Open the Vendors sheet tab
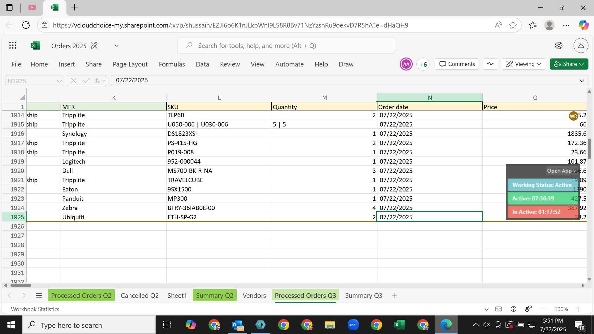 pyautogui.click(x=254, y=295)
